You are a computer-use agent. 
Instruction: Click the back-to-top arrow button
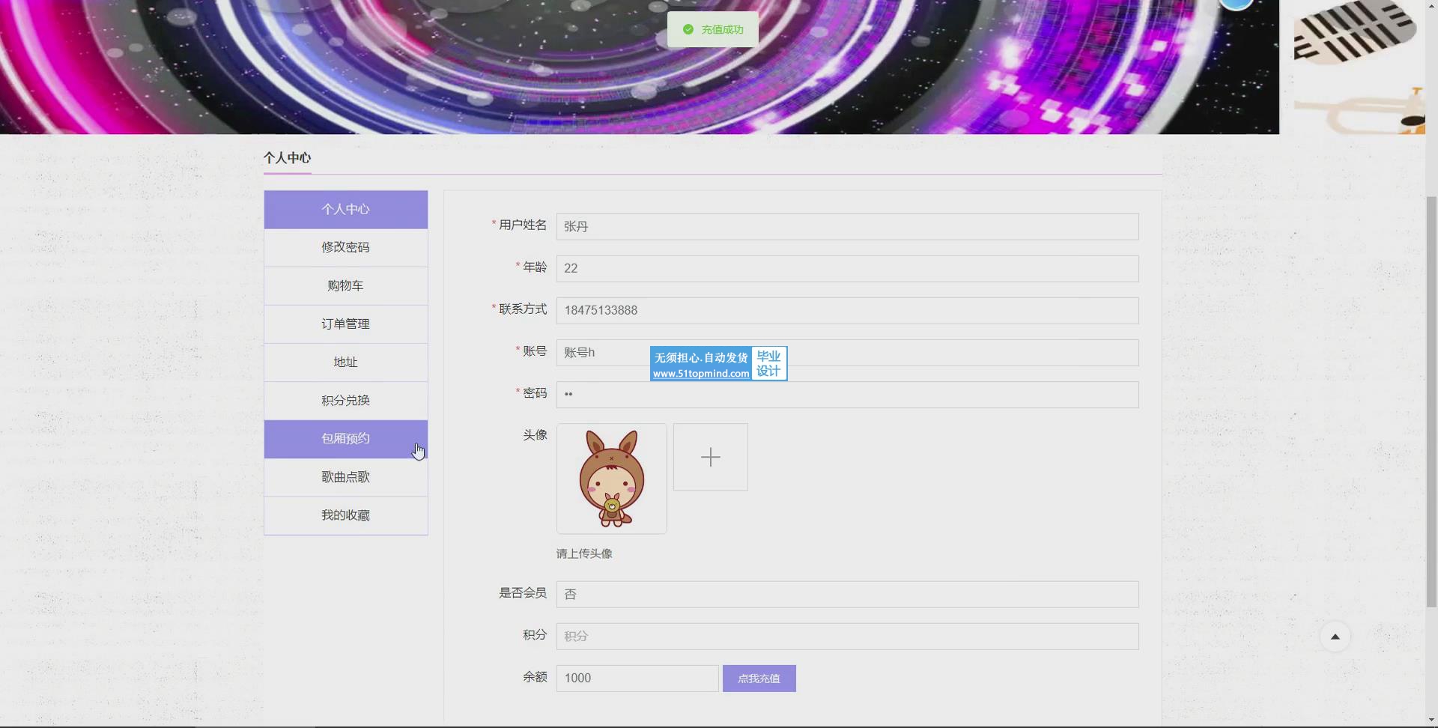pos(1335,637)
